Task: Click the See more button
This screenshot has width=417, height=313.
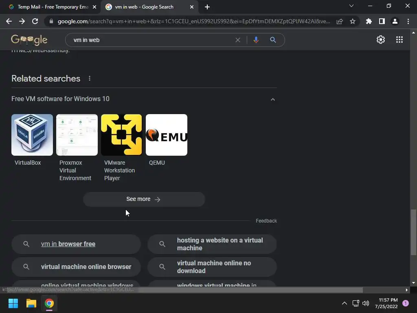Action: tap(144, 199)
